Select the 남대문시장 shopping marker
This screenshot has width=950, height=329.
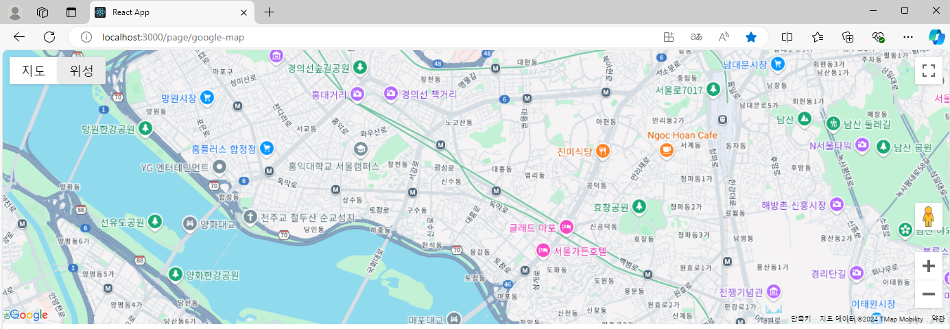coord(777,64)
